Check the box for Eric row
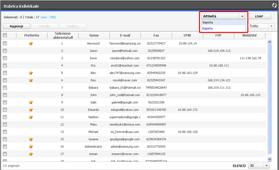Image resolution: width=279 pixels, height=170 pixels. click(x=5, y=65)
